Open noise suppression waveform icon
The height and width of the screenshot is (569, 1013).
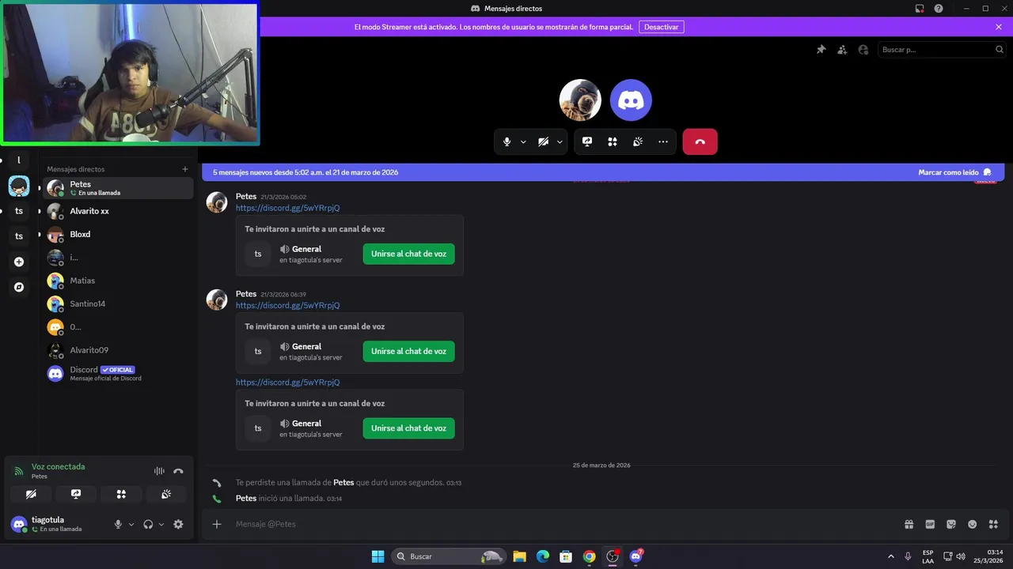159,471
